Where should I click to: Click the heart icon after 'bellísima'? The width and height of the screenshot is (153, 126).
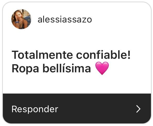(x=102, y=68)
